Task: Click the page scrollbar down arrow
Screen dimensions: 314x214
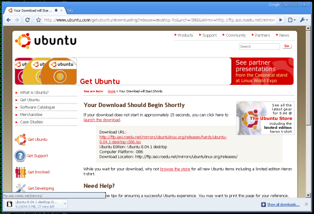Action: point(308,195)
